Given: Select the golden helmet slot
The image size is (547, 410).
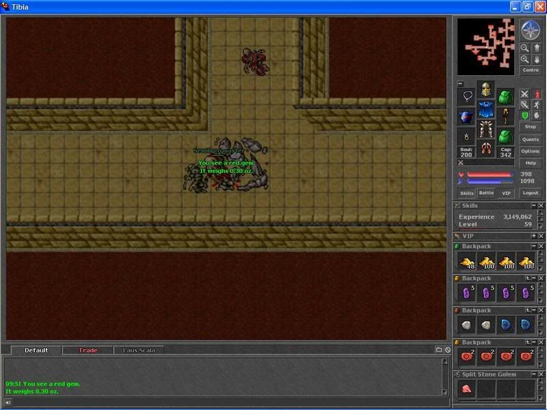Looking at the screenshot, I should (486, 90).
